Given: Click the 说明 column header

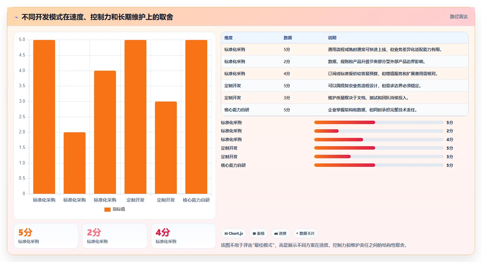Looking at the screenshot, I should click(x=332, y=38).
